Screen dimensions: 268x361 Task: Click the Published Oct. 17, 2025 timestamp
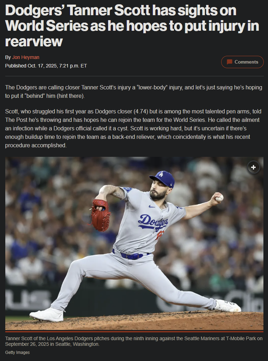tap(46, 66)
